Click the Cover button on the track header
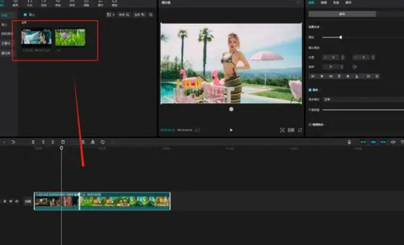Viewport: 404px width, 245px height. pyautogui.click(x=27, y=201)
